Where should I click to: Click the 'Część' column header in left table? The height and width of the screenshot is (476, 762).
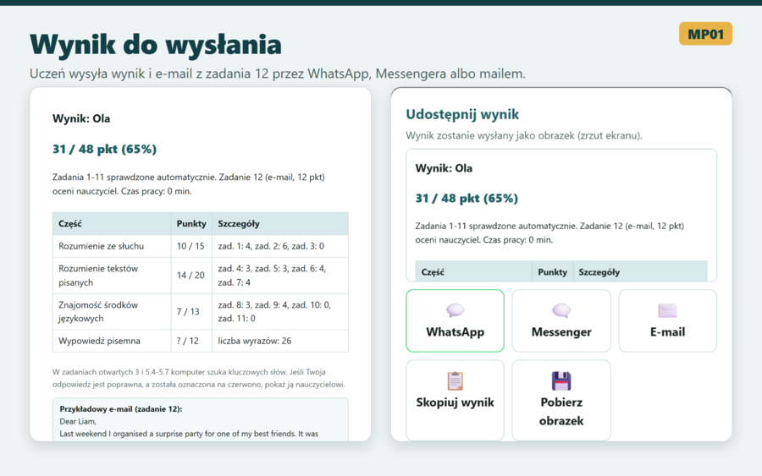(112, 224)
